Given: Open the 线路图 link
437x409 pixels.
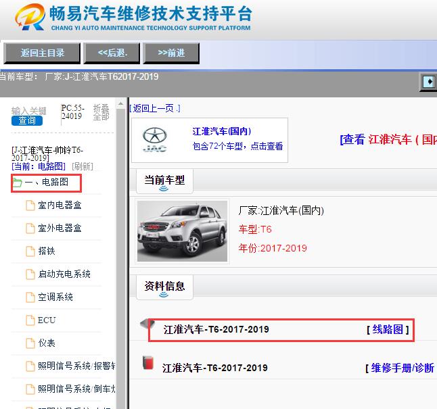Looking at the screenshot, I should [x=388, y=330].
